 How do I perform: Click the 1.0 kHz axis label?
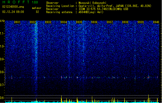tap(2, 46)
